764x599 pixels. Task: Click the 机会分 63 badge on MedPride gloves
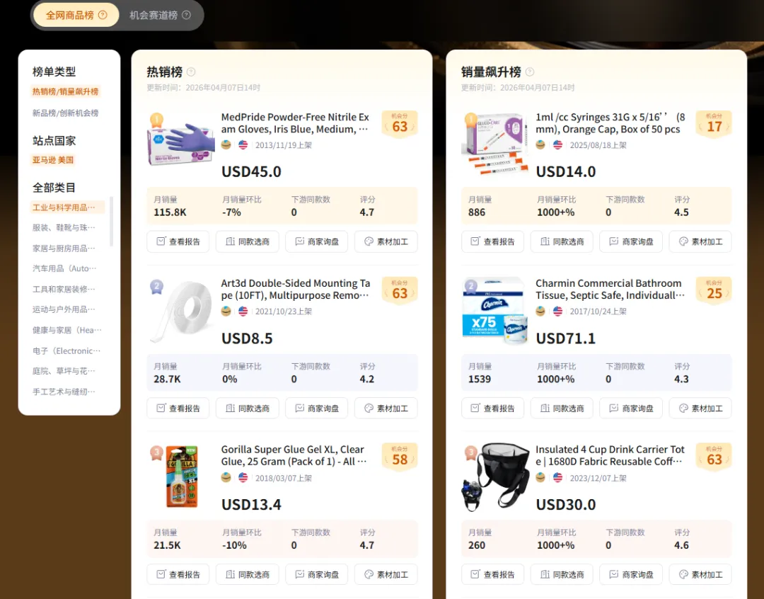400,125
